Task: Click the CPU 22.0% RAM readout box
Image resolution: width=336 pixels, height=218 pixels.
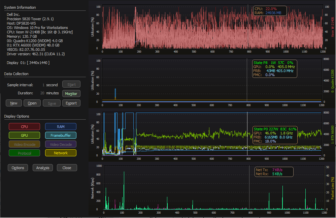Action: tap(270, 11)
